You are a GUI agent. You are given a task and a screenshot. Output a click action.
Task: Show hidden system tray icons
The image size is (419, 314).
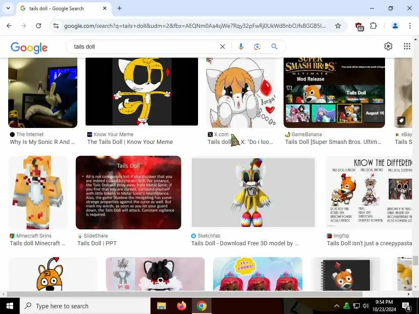click(336, 306)
